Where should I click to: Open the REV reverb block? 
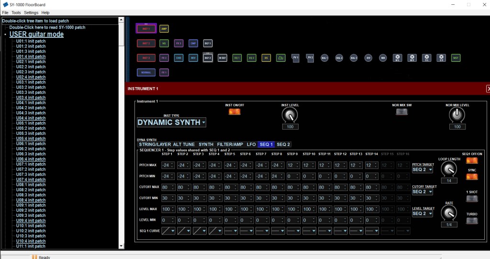[x=193, y=58]
